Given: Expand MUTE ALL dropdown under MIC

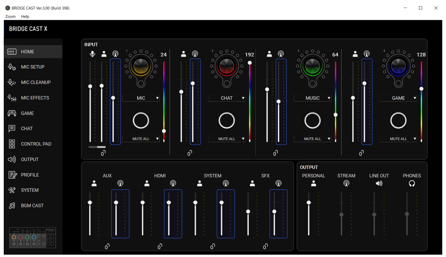Looking at the screenshot, I should (141, 139).
